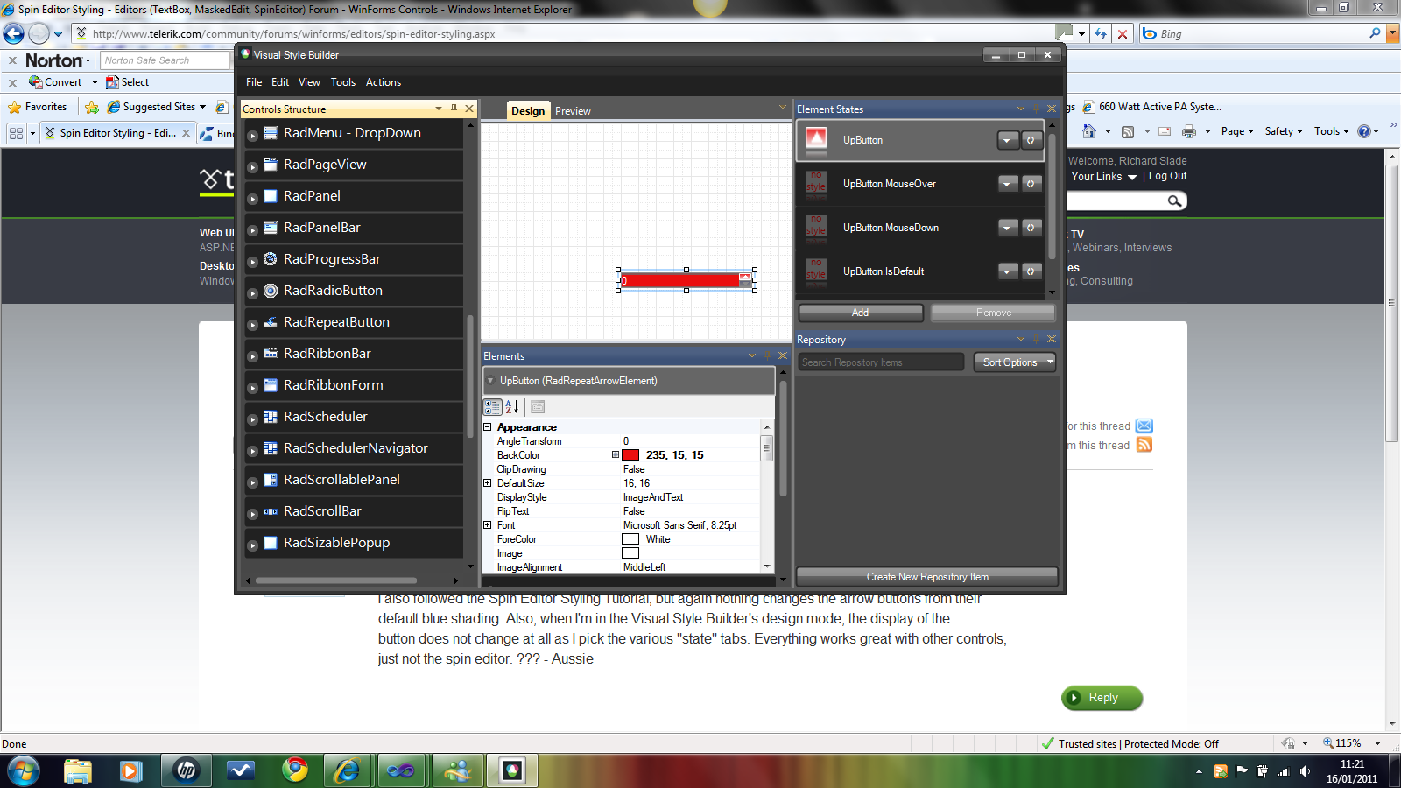This screenshot has height=788, width=1401.
Task: Click the Remove button in Element States
Action: pyautogui.click(x=993, y=313)
